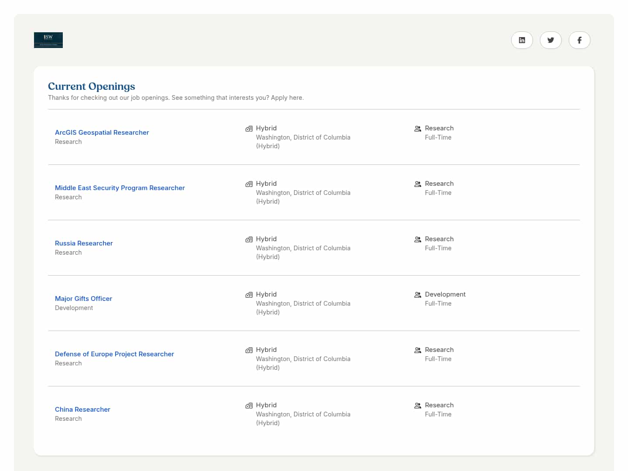Image resolution: width=628 pixels, height=471 pixels.
Task: Click hybrid building icon in China Researcher row
Action: point(249,406)
